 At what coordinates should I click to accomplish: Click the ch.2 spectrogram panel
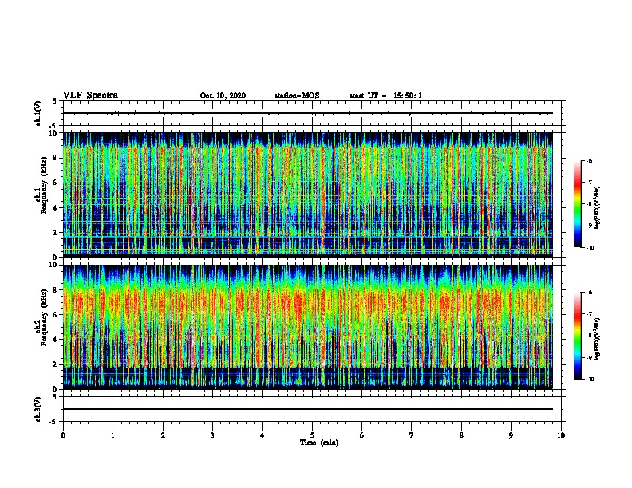[x=308, y=327]
